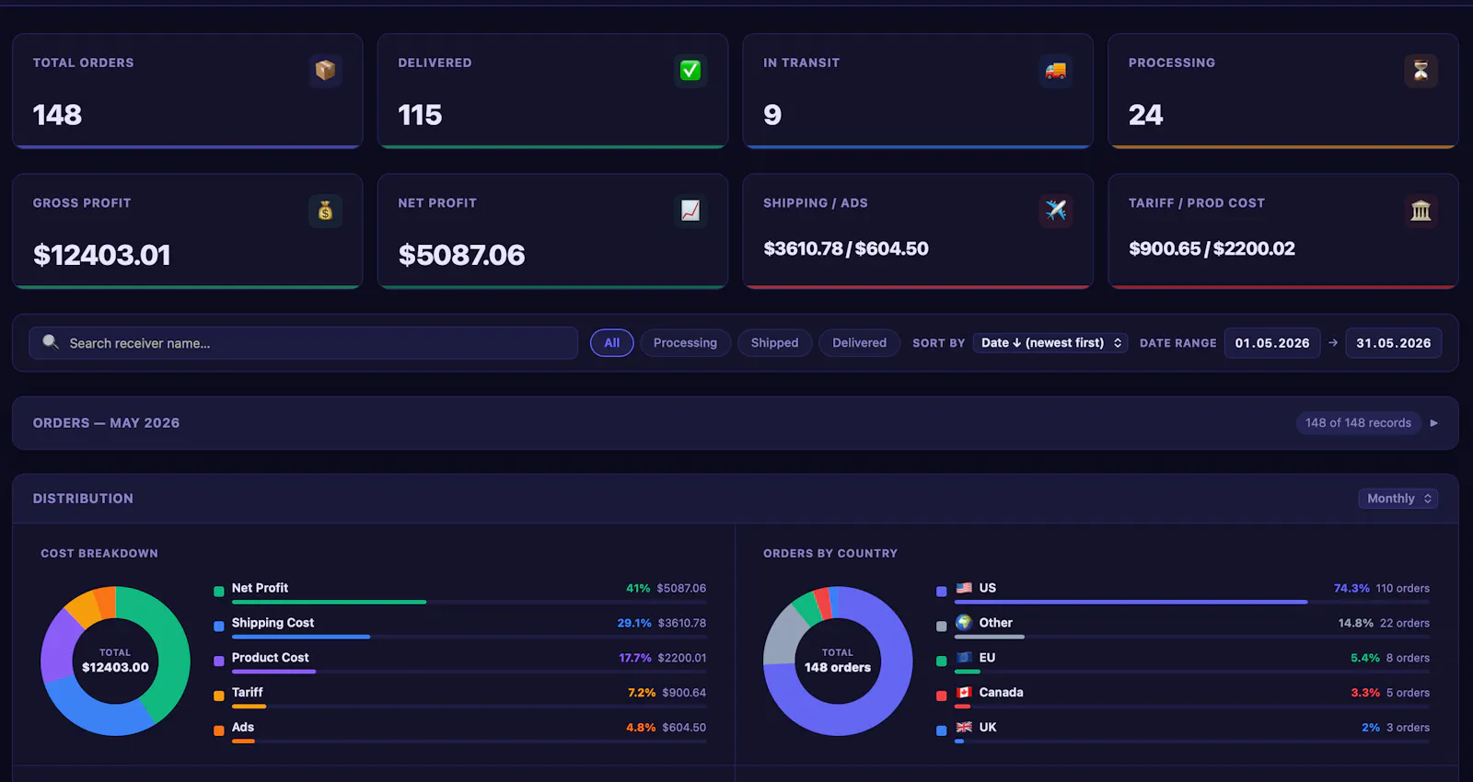Image resolution: width=1473 pixels, height=782 pixels.
Task: Click the green checkmark icon on Delivered card
Action: point(690,70)
